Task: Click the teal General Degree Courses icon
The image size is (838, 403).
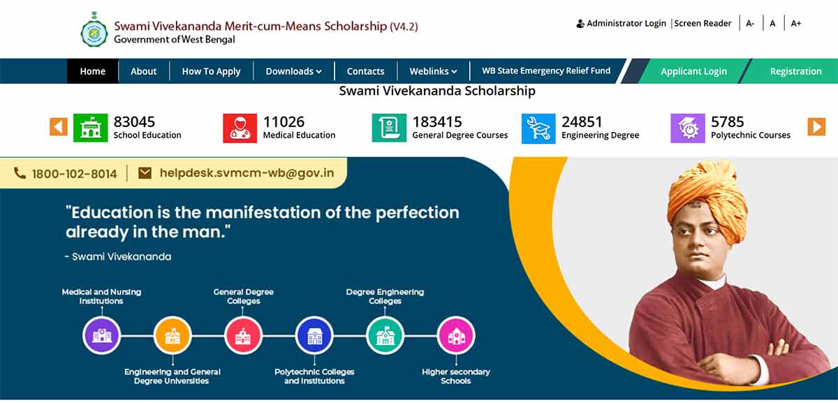Action: pyautogui.click(x=390, y=129)
